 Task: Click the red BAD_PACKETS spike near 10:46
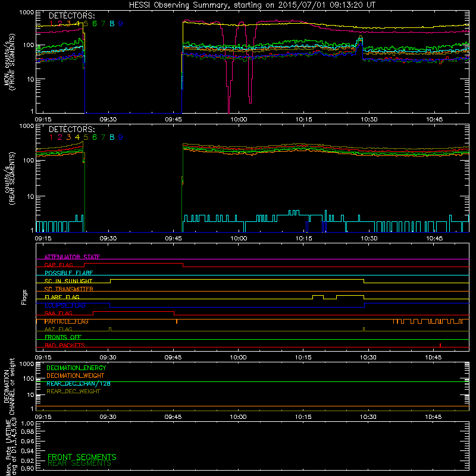point(440,345)
